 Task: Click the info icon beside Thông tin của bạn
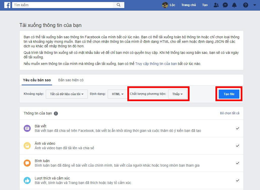(56, 113)
